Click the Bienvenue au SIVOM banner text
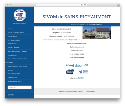125x106 pixels. tap(86, 25)
